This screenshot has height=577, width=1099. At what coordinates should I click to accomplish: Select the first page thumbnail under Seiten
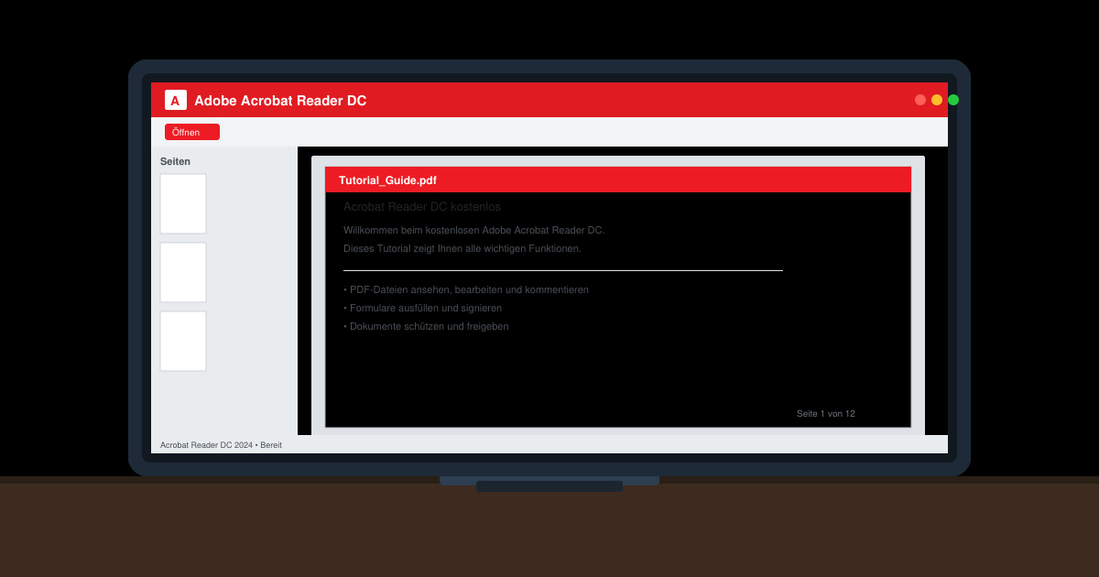coord(183,203)
